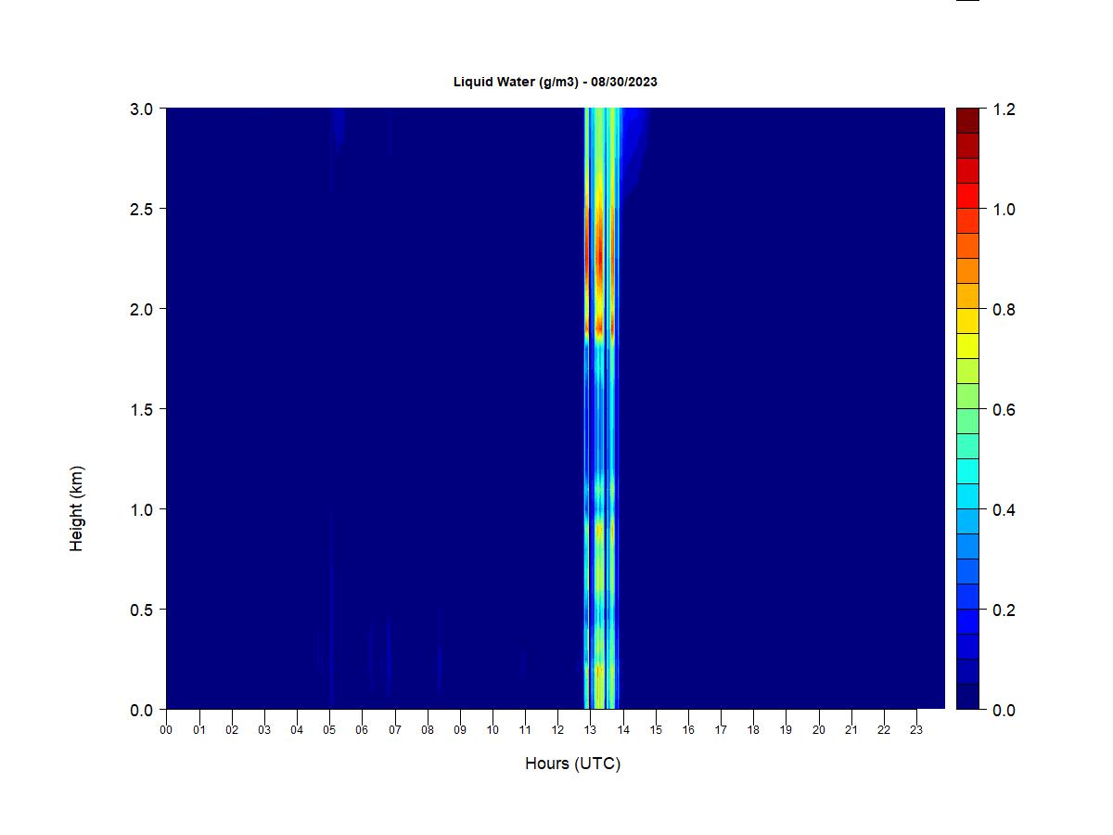The height and width of the screenshot is (835, 1113).
Task: Click the 'Hours (UTC)' x-axis label
Action: (x=572, y=764)
